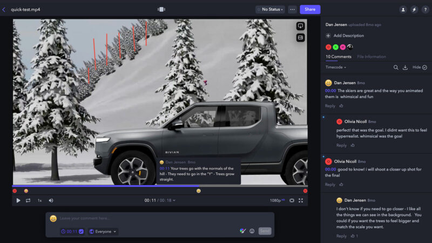Click the Send button
The image size is (432, 243).
tap(265, 231)
